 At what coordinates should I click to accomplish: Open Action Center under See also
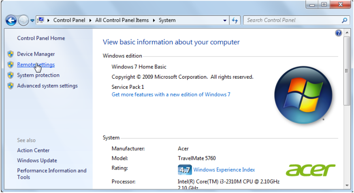click(x=33, y=150)
